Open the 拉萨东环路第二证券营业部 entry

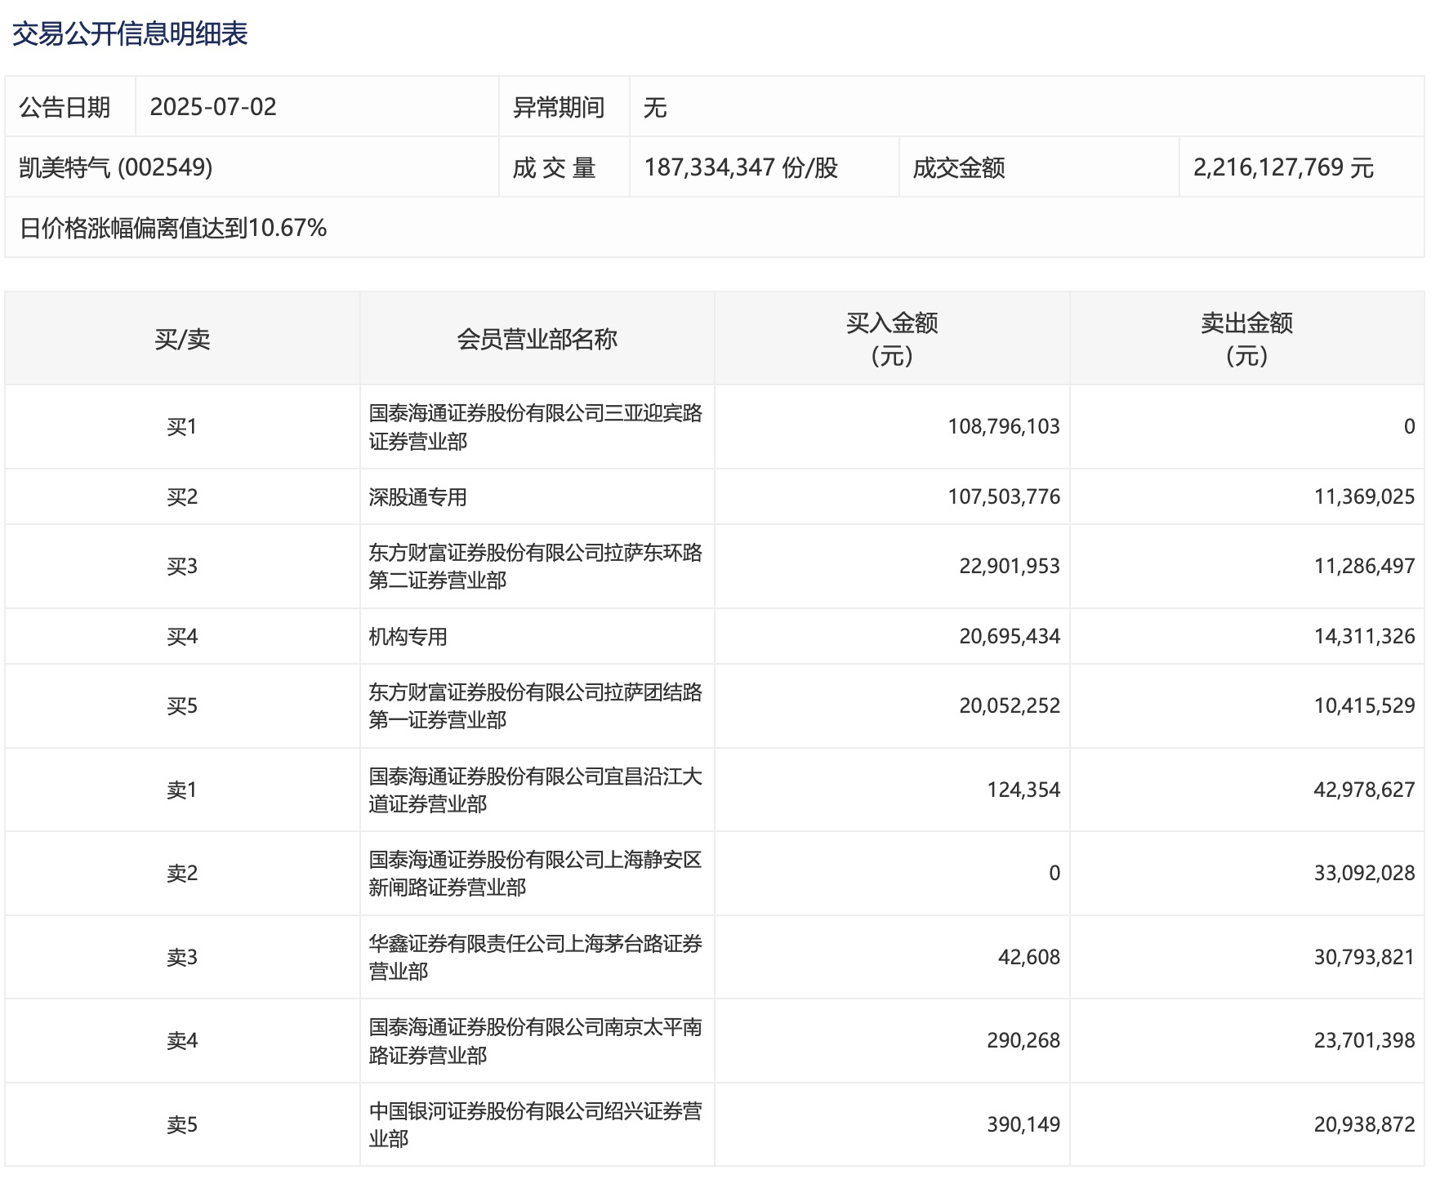pos(535,567)
